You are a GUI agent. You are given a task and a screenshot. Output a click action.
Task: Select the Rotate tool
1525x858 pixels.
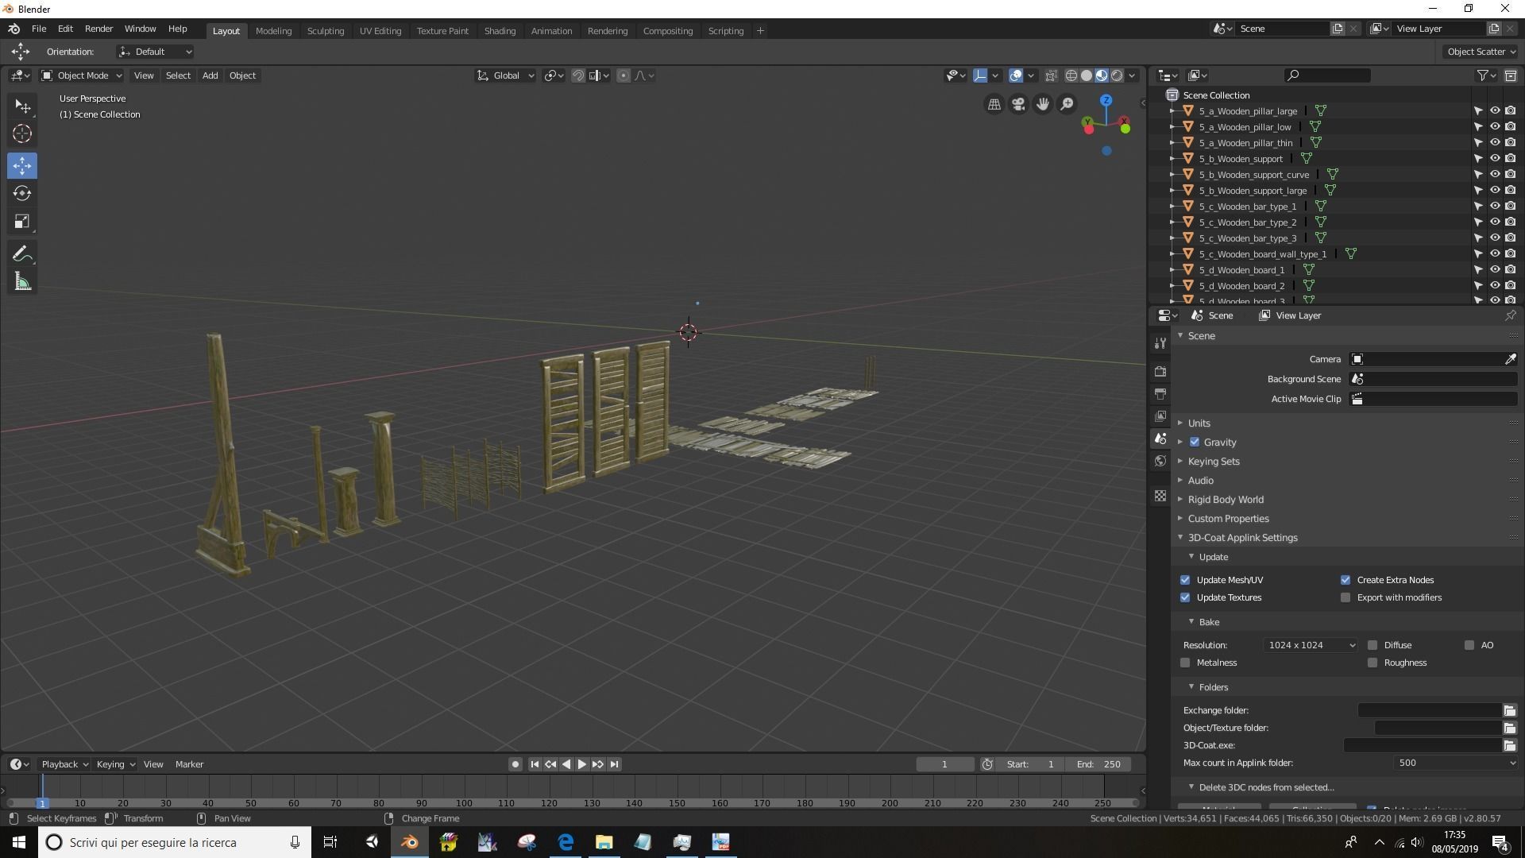pos(22,193)
